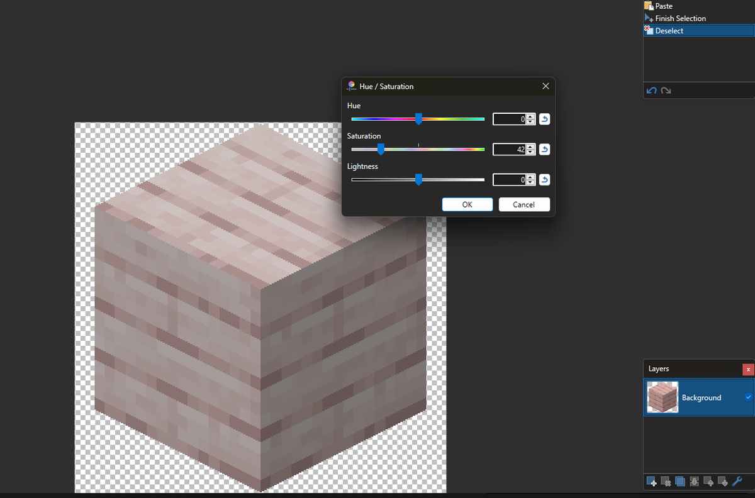This screenshot has width=755, height=498.
Task: Click the redo arrow in the History panel
Action: pyautogui.click(x=666, y=91)
